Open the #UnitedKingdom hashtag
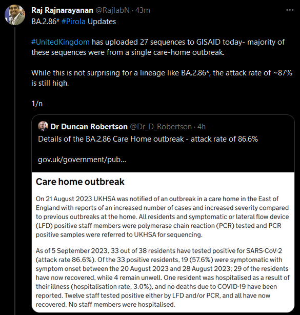This screenshot has width=300, height=315. pyautogui.click(x=61, y=42)
